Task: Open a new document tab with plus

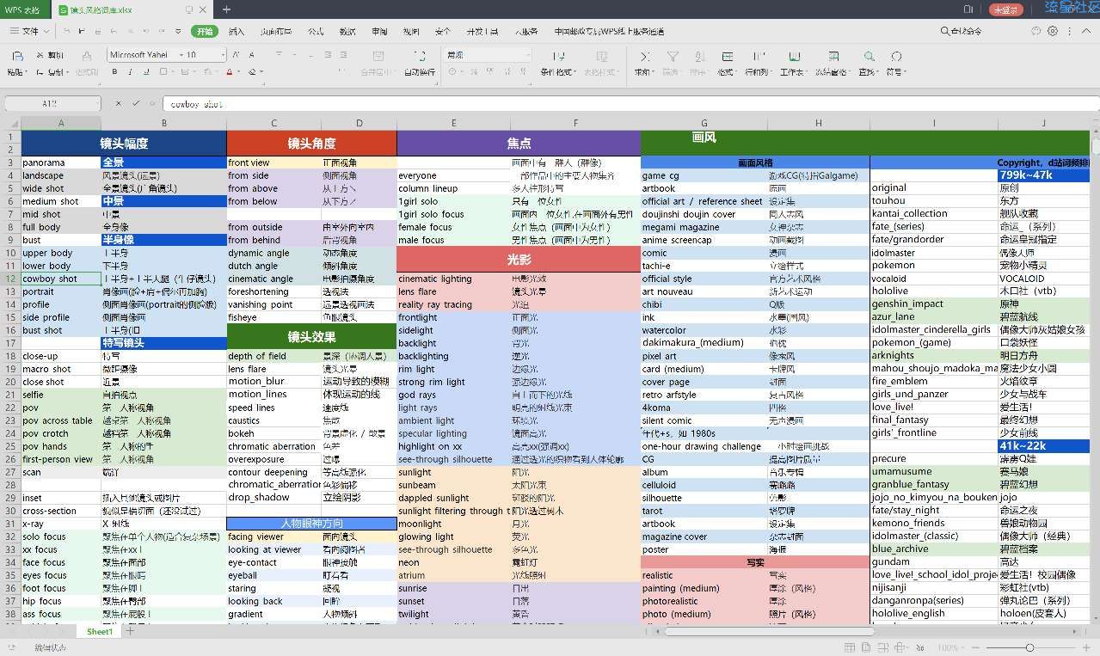Action: [226, 9]
